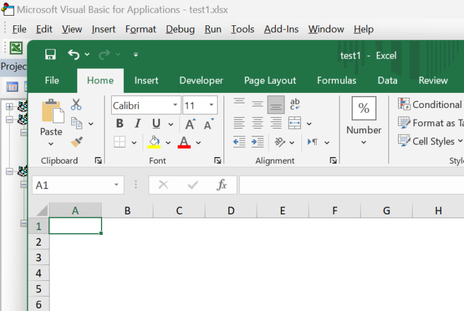Toggle Italic formatting
This screenshot has height=311, width=464.
(x=138, y=124)
